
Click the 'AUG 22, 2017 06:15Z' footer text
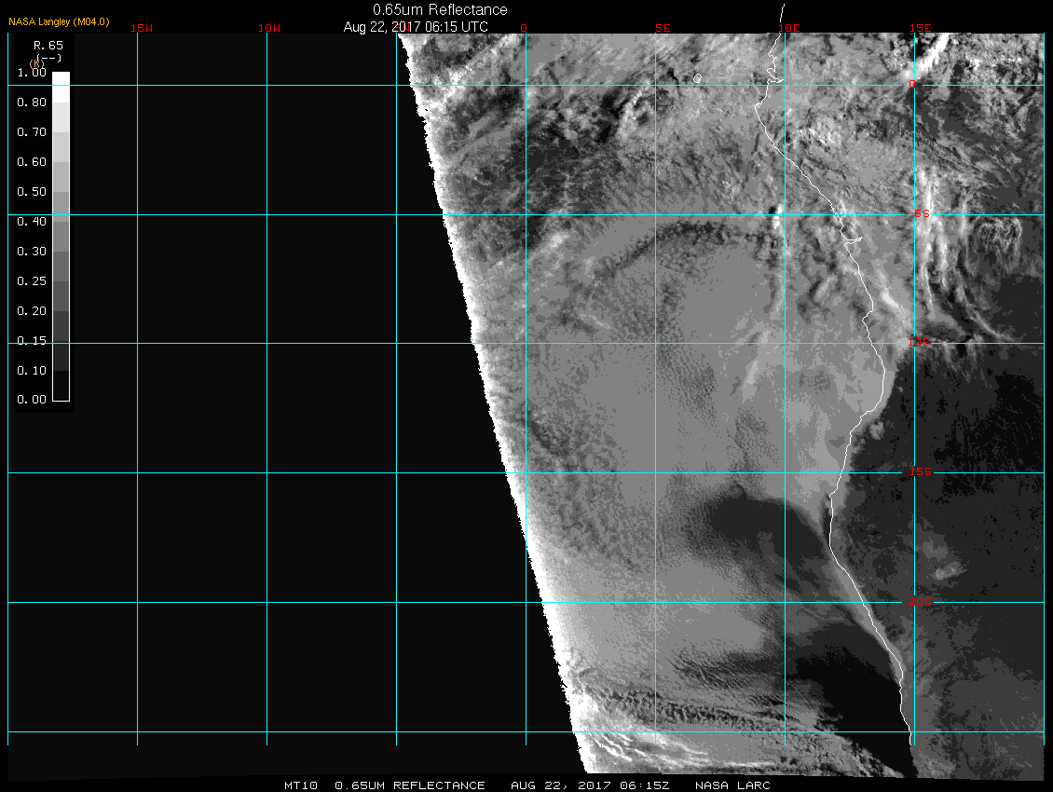pos(590,785)
